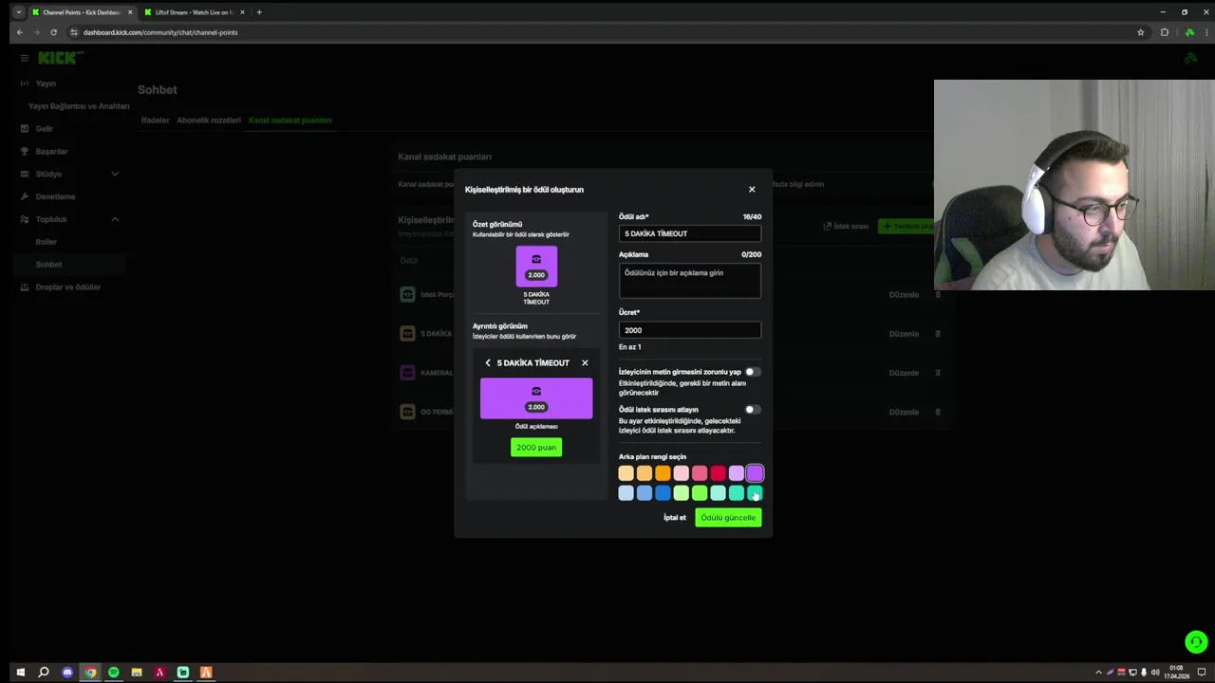This screenshot has height=683, width=1215.
Task: Open the green support chat bubble
Action: click(1196, 642)
